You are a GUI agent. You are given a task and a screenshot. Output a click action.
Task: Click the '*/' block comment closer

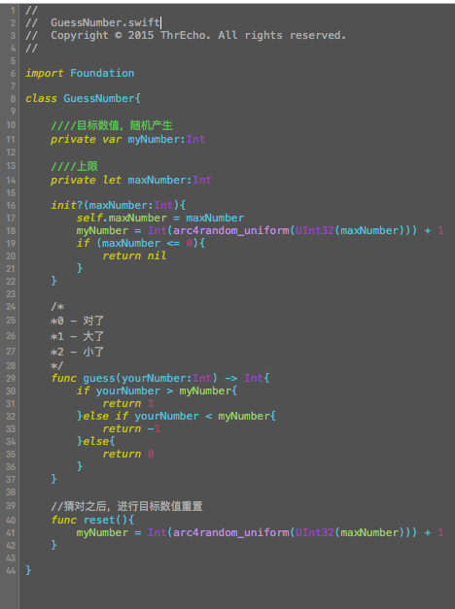56,365
